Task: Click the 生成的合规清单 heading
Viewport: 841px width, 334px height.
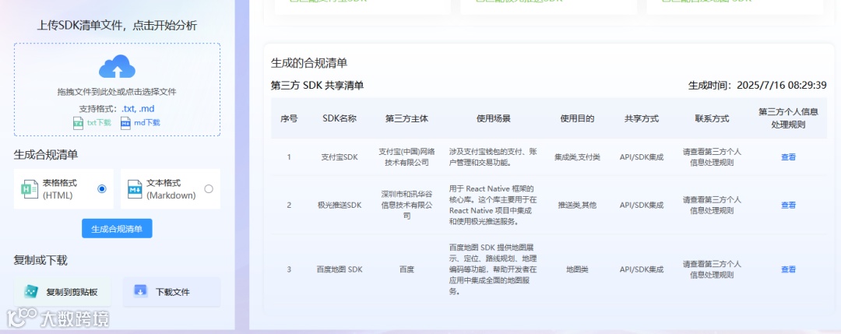Action: tap(309, 63)
